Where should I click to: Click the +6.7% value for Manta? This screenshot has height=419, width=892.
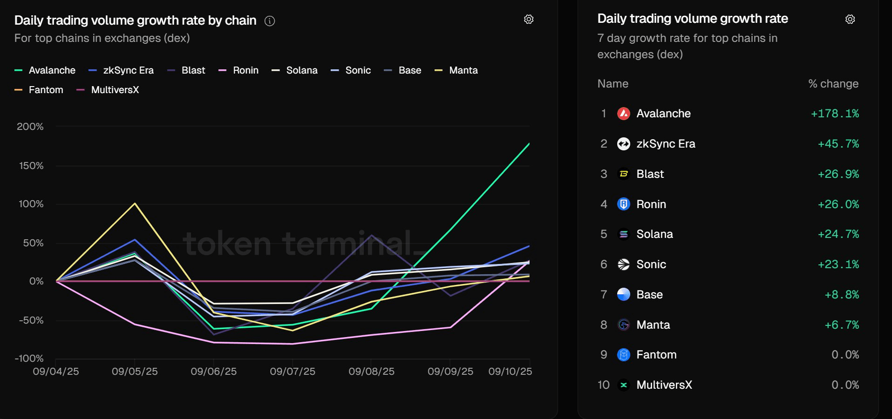coord(842,324)
